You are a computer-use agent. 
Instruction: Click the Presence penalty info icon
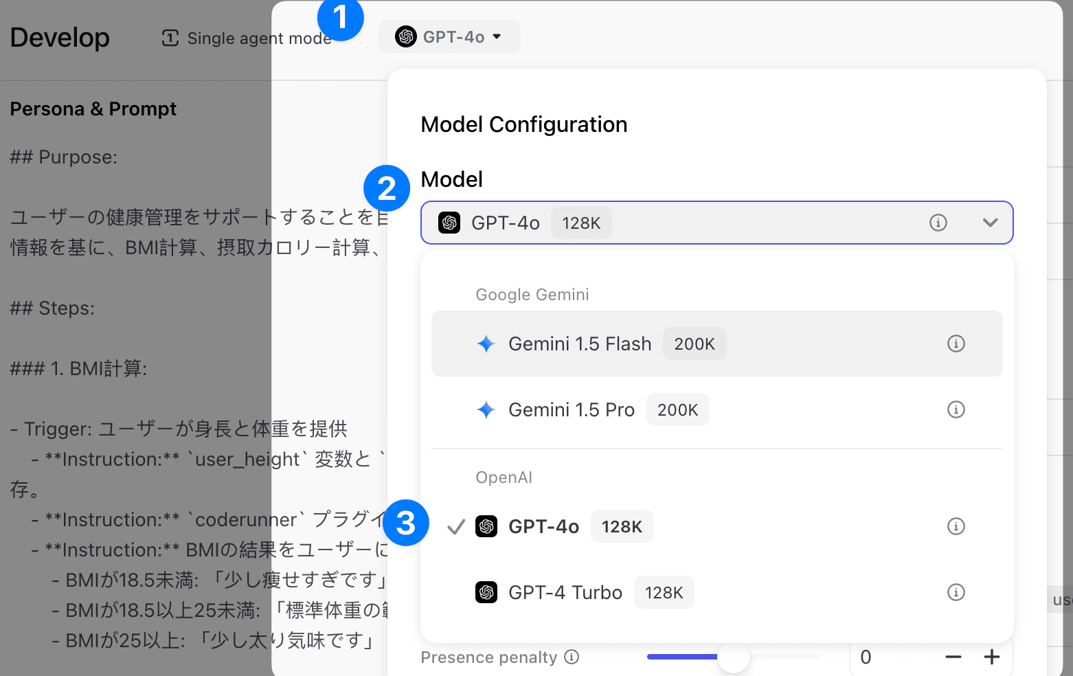pyautogui.click(x=572, y=657)
